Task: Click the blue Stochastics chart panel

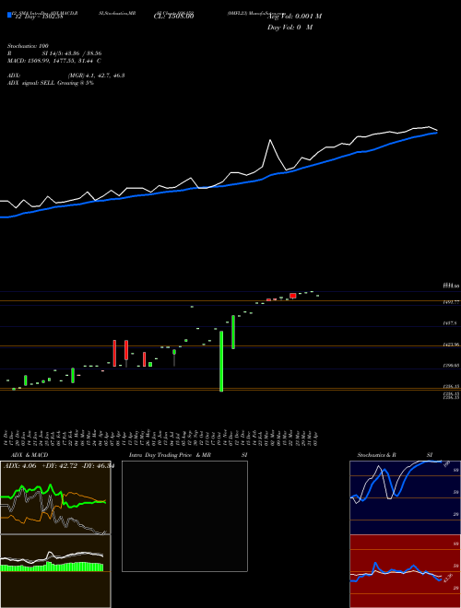Action: (x=405, y=497)
